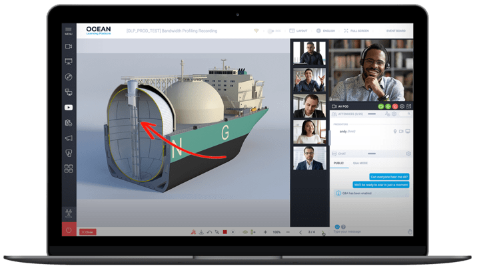The width and height of the screenshot is (477, 268).
Task: Click the red Close button
Action: [x=87, y=232]
